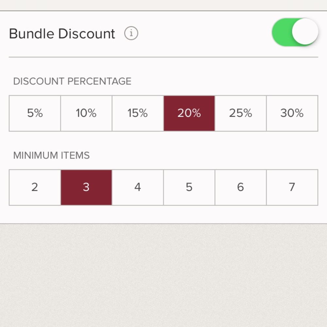Select 5 minimum items
The width and height of the screenshot is (327, 327).
coord(189,187)
